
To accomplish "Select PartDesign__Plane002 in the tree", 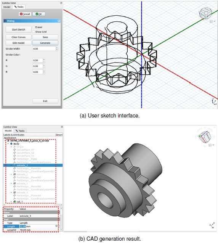I will point(27,177).
